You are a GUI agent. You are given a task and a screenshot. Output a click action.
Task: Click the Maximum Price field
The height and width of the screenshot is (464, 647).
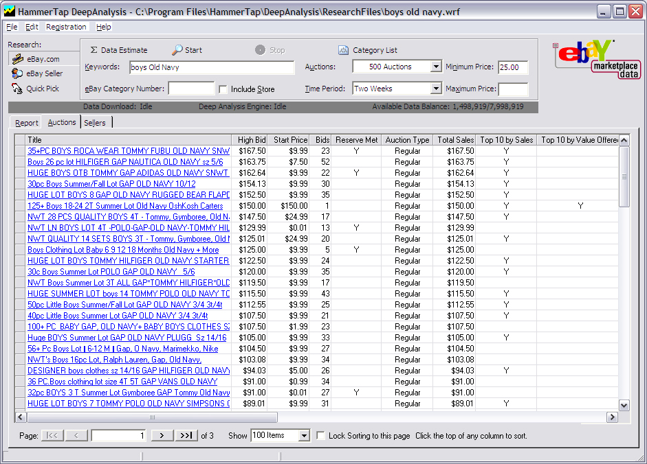[513, 89]
